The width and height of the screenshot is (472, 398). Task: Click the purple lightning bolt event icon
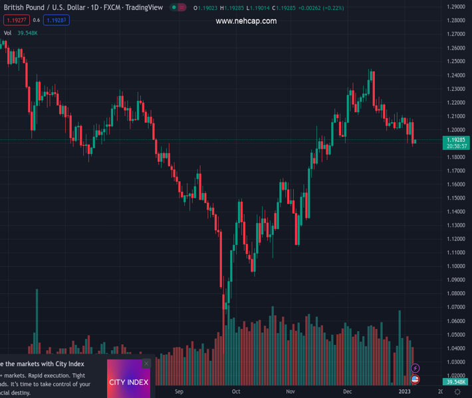(415, 368)
